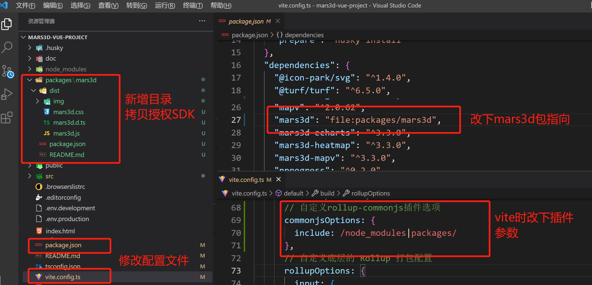Open the 文件(F) menu
Image resolution: width=592 pixels, height=285 pixels.
coord(26,6)
